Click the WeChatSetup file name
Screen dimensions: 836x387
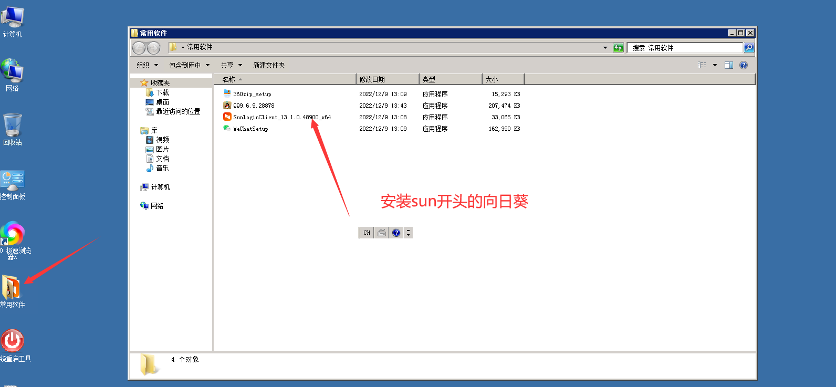pos(250,129)
